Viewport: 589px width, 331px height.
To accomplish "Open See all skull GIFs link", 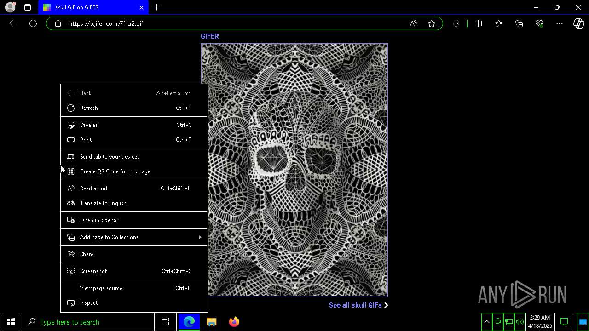I will click(358, 305).
